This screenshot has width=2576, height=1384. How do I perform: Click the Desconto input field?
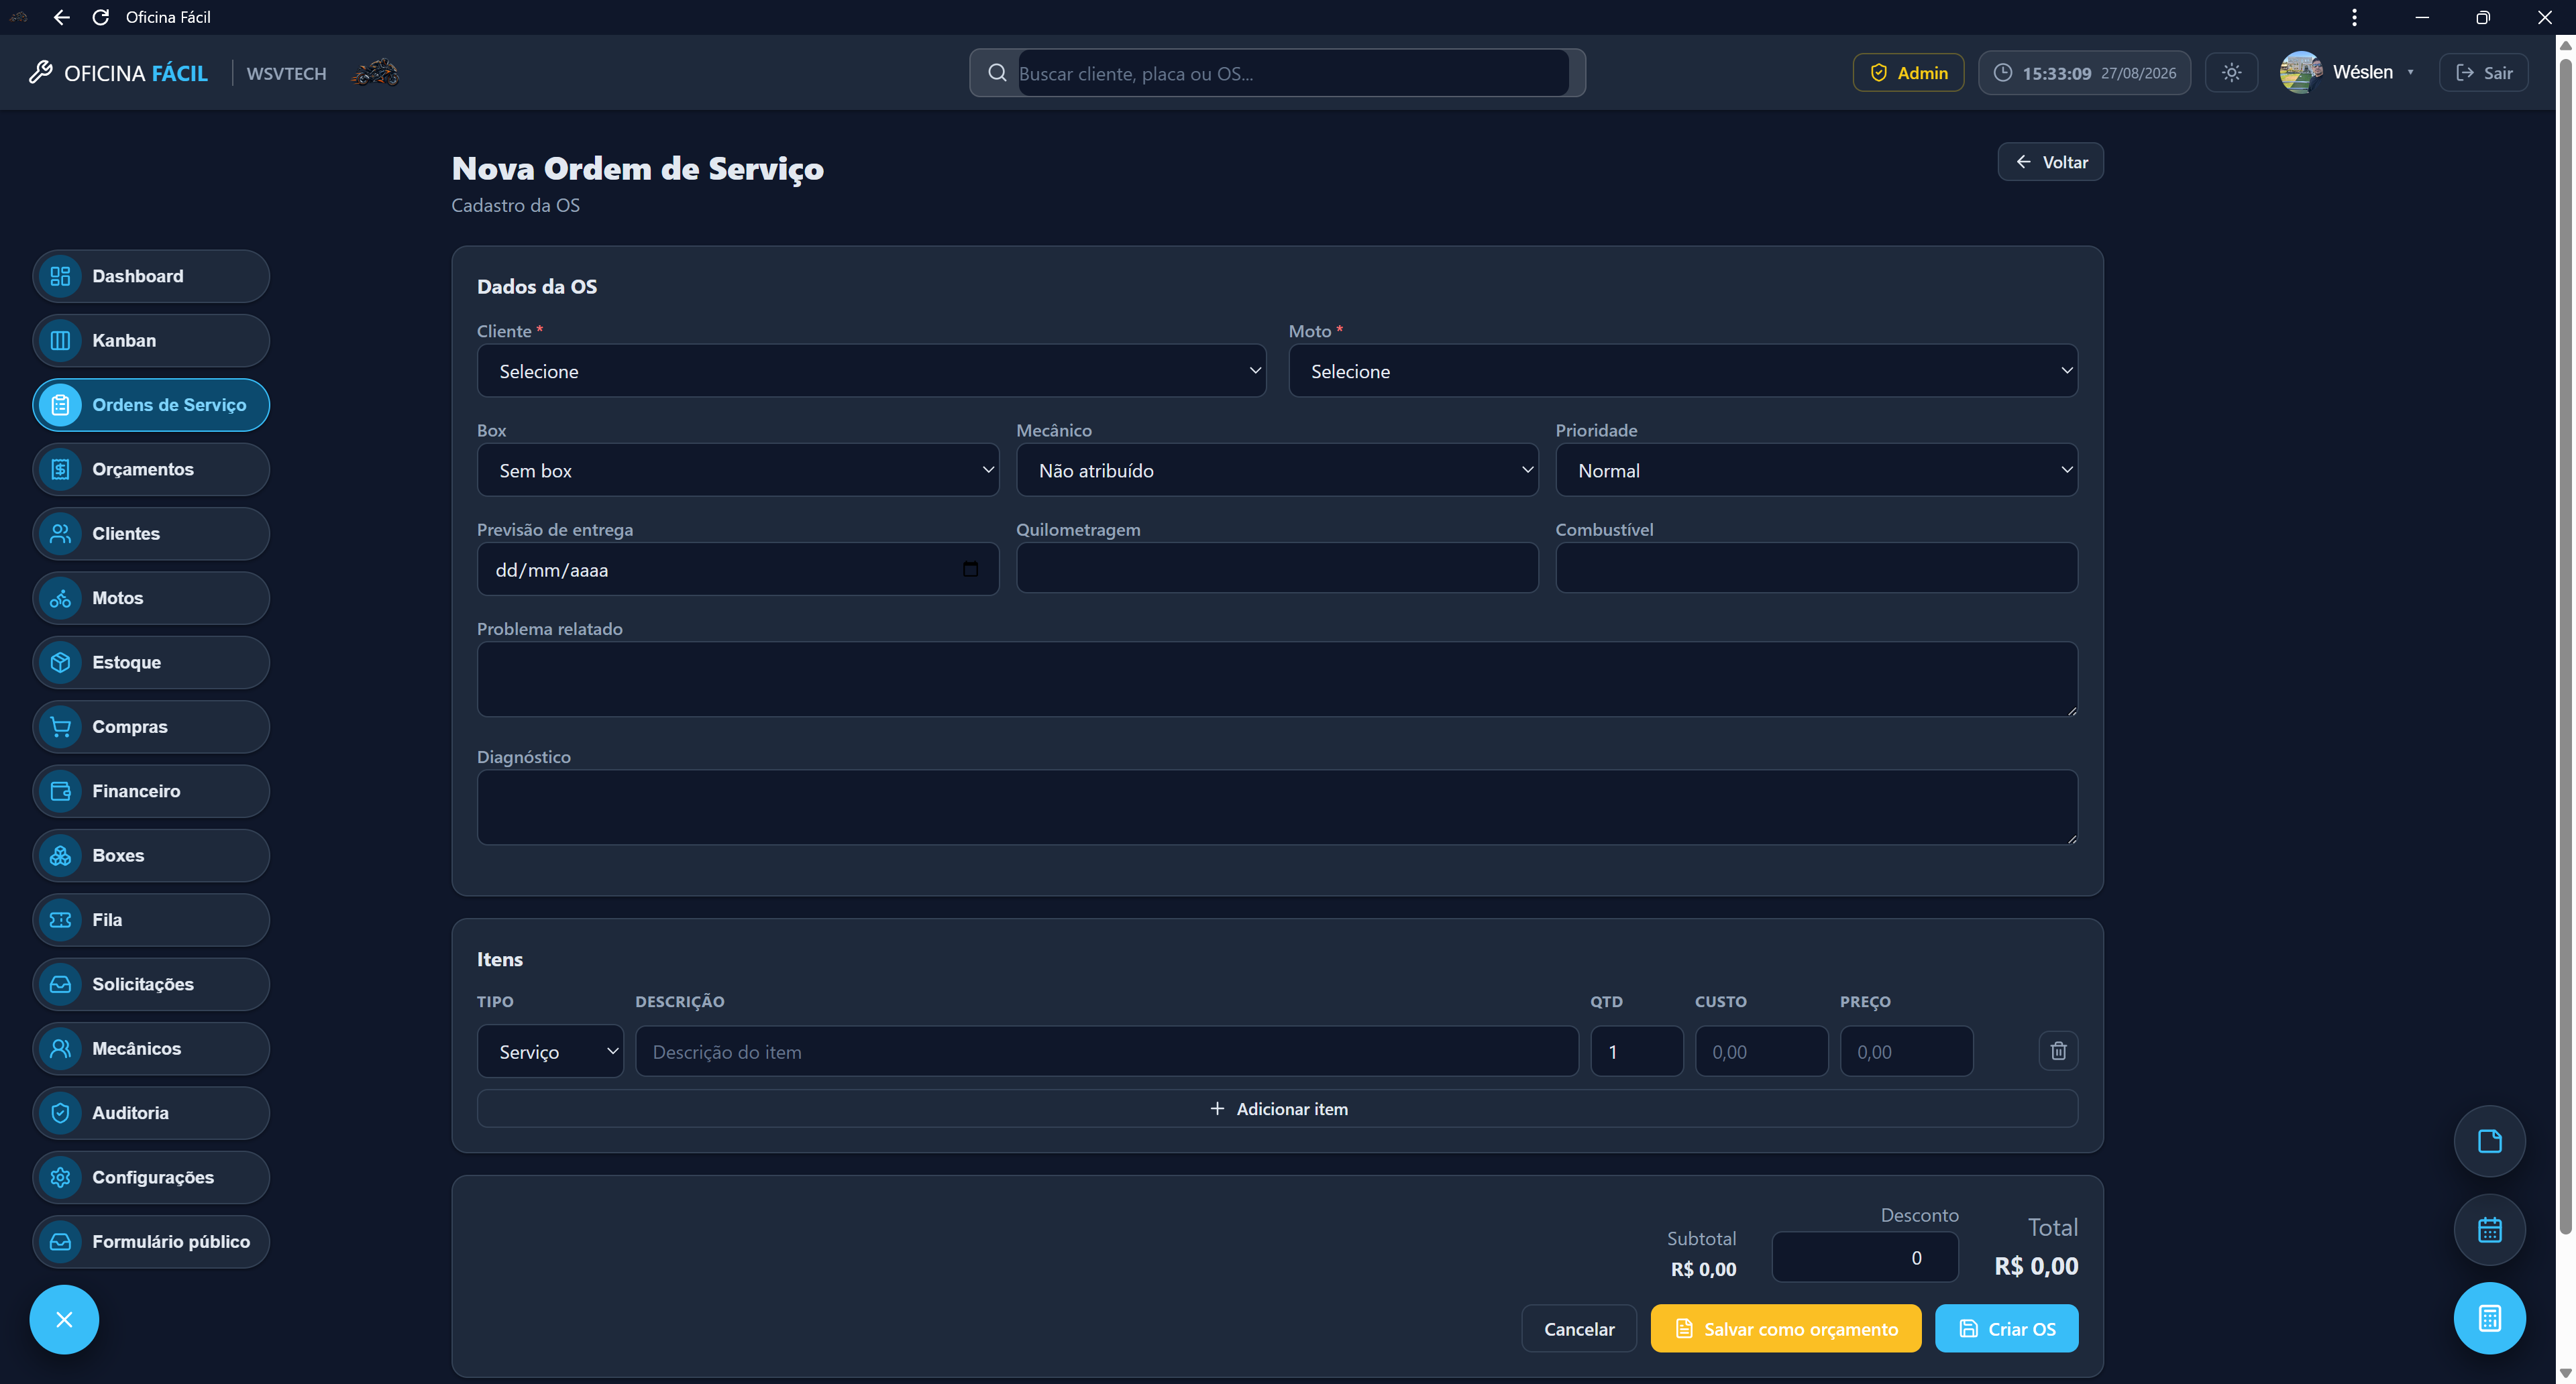click(x=1865, y=1257)
